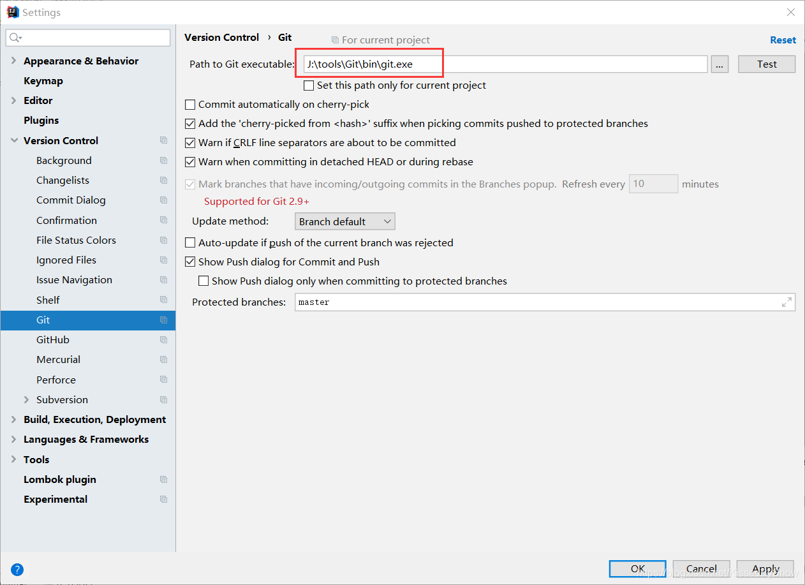Click the Cancel button
Screen dimensions: 805x585
click(702, 568)
